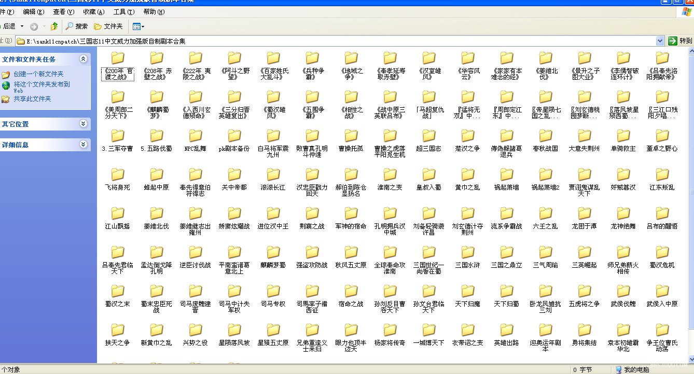Expand the 其它位置 panel

pyautogui.click(x=84, y=124)
